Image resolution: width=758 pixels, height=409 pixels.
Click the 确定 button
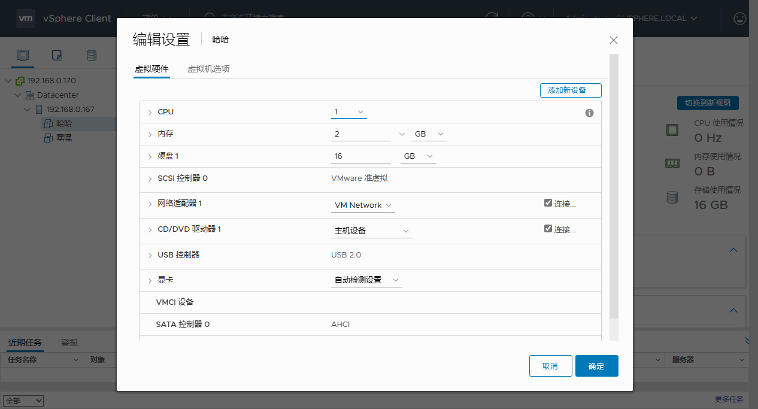(x=596, y=366)
